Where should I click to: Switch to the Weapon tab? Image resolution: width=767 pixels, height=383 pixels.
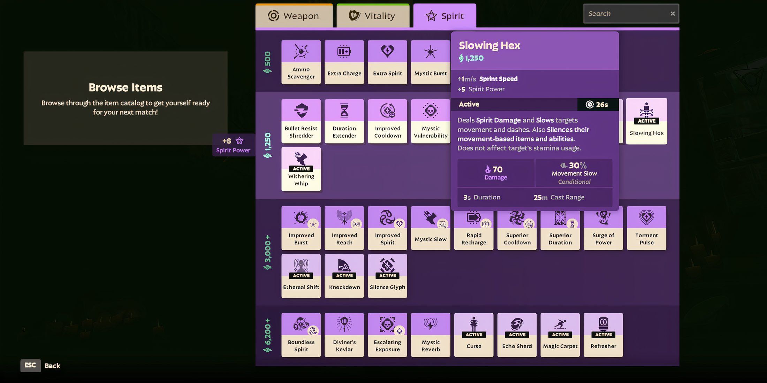[294, 16]
